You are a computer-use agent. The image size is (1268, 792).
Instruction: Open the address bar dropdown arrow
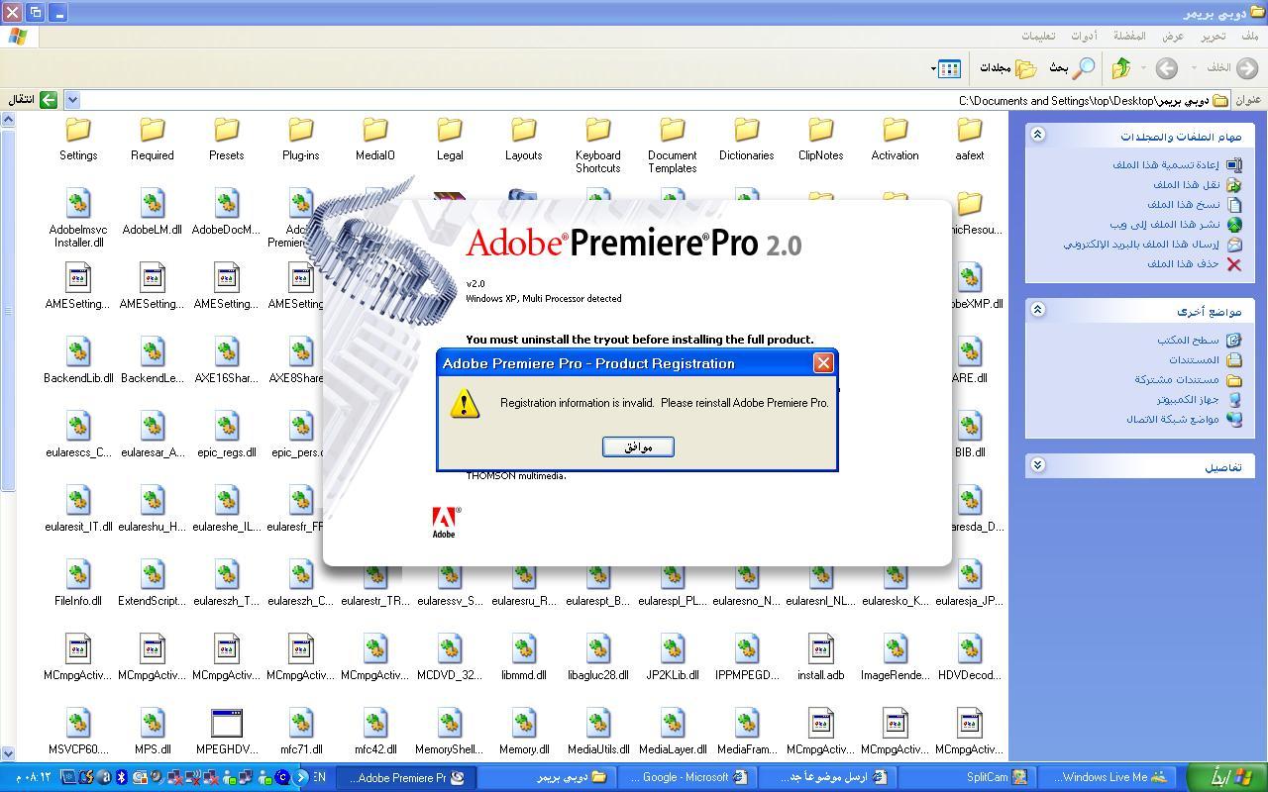click(x=72, y=100)
